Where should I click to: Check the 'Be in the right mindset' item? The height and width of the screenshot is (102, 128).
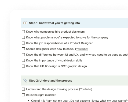[x=23, y=95]
